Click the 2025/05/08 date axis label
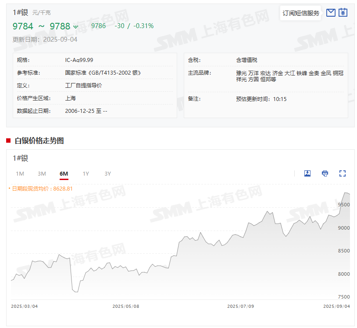The width and height of the screenshot is (357, 328). point(126,306)
